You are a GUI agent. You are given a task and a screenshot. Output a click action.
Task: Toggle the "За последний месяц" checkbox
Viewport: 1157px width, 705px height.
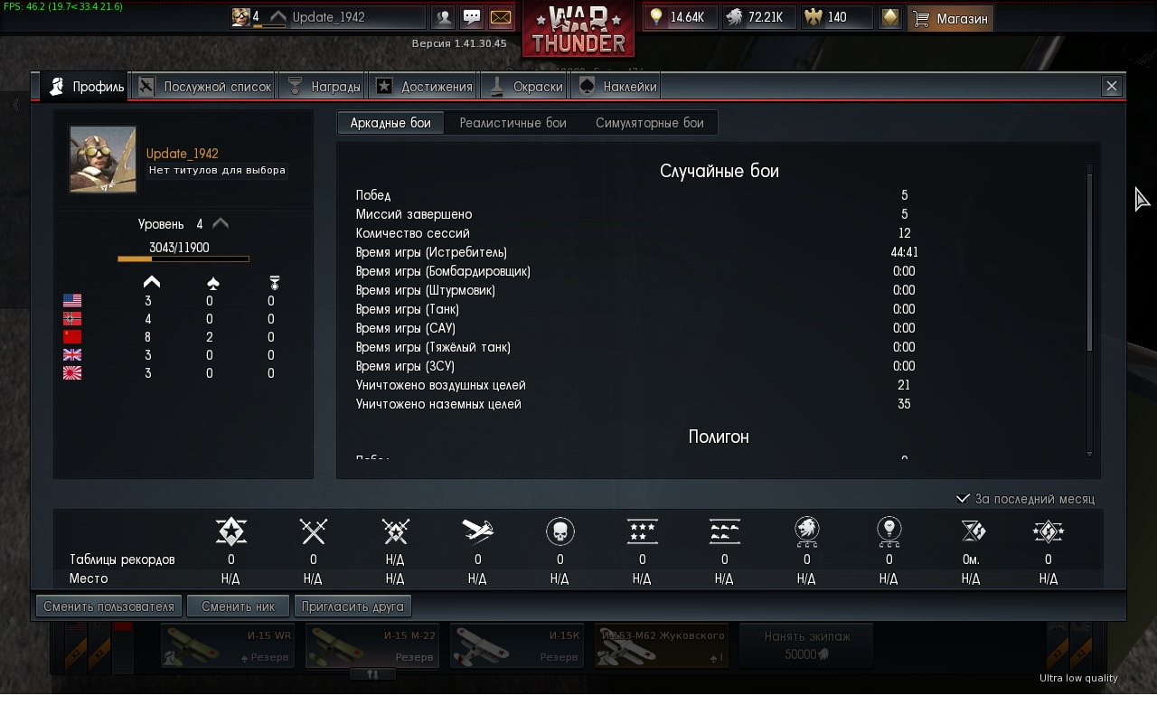pyautogui.click(x=963, y=499)
